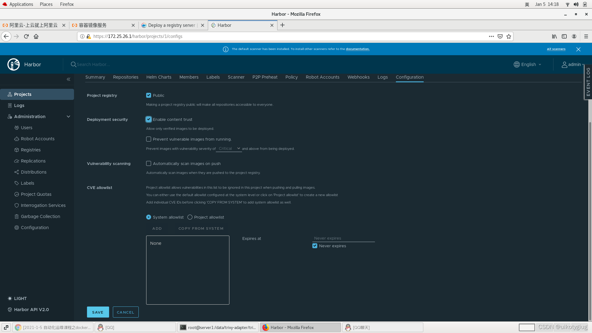Open the Scanner tab
Viewport: 592px width, 333px height.
(236, 77)
